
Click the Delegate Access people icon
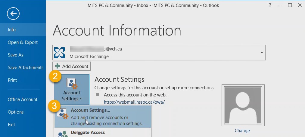(63, 134)
